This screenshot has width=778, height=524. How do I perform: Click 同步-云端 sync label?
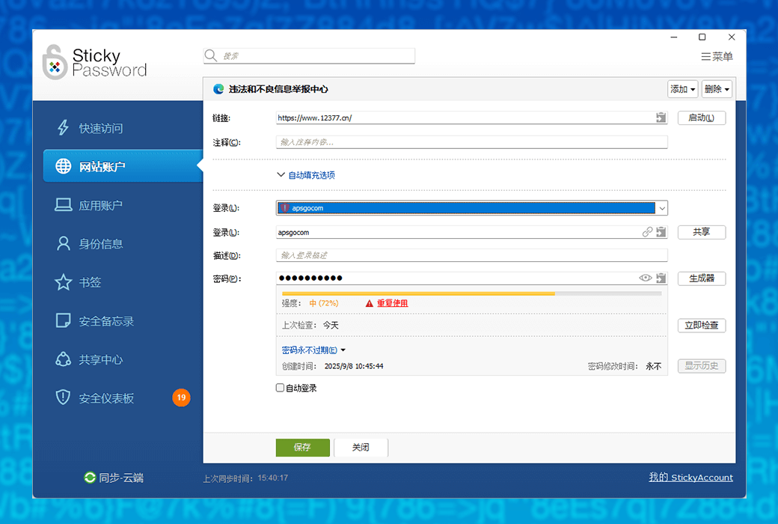coord(121,478)
